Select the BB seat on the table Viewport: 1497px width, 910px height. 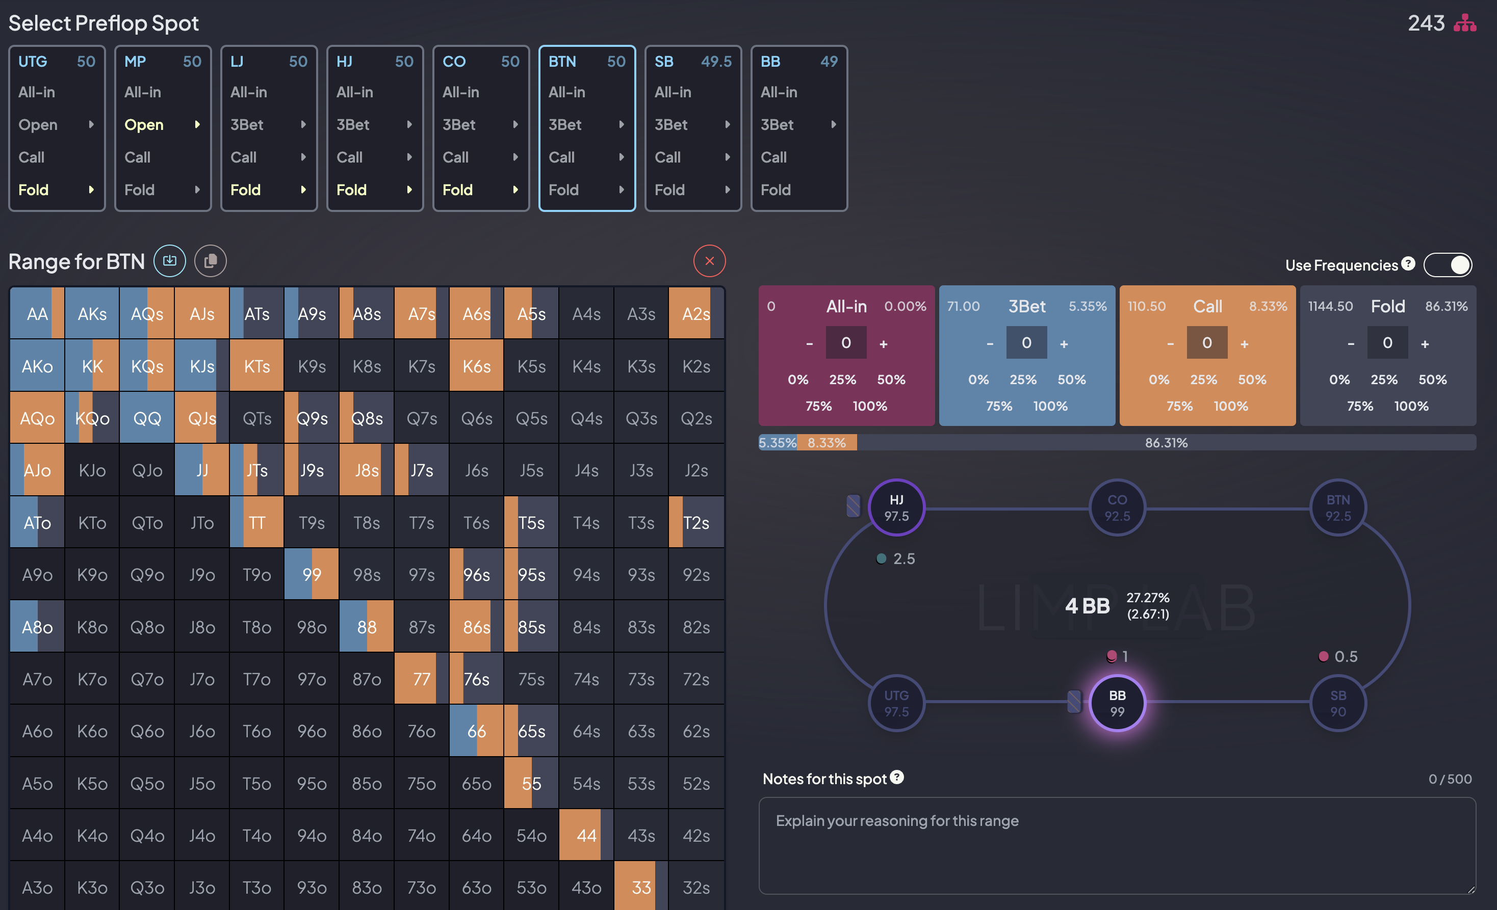pyautogui.click(x=1117, y=703)
